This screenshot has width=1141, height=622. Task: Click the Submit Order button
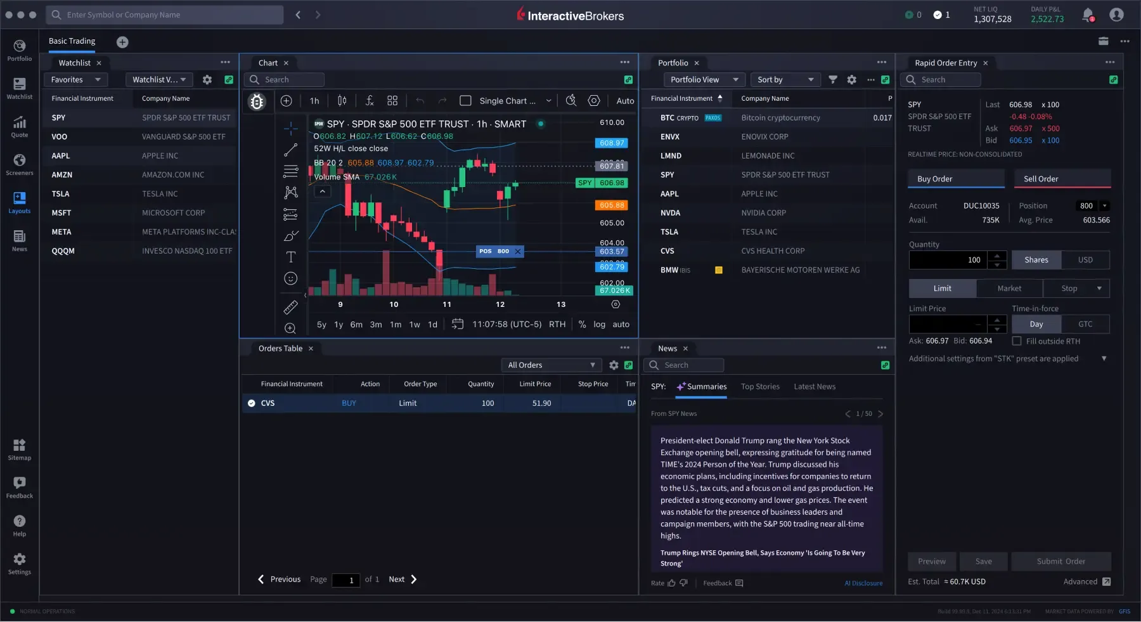1060,561
